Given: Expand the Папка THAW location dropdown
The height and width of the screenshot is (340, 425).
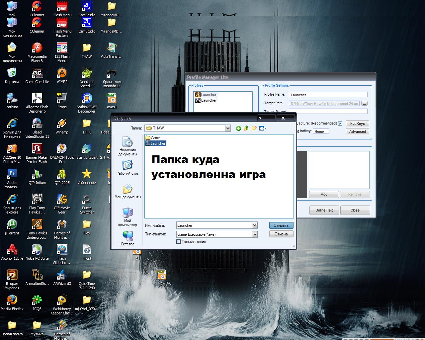Looking at the screenshot, I should pos(228,128).
